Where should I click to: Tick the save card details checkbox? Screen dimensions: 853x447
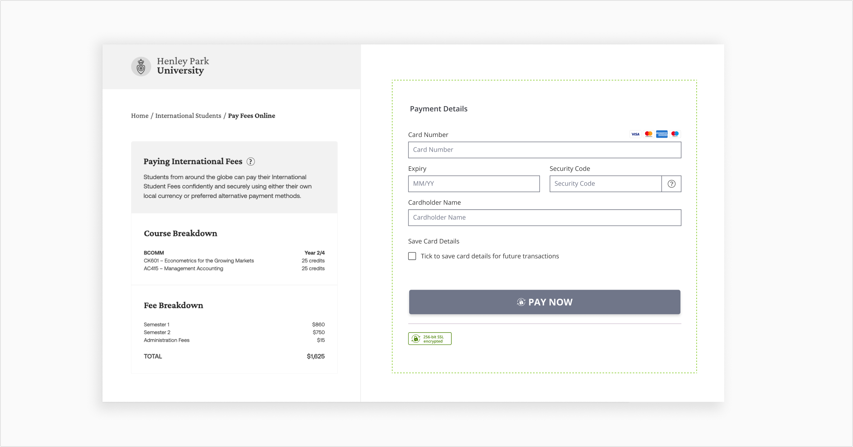click(x=412, y=256)
